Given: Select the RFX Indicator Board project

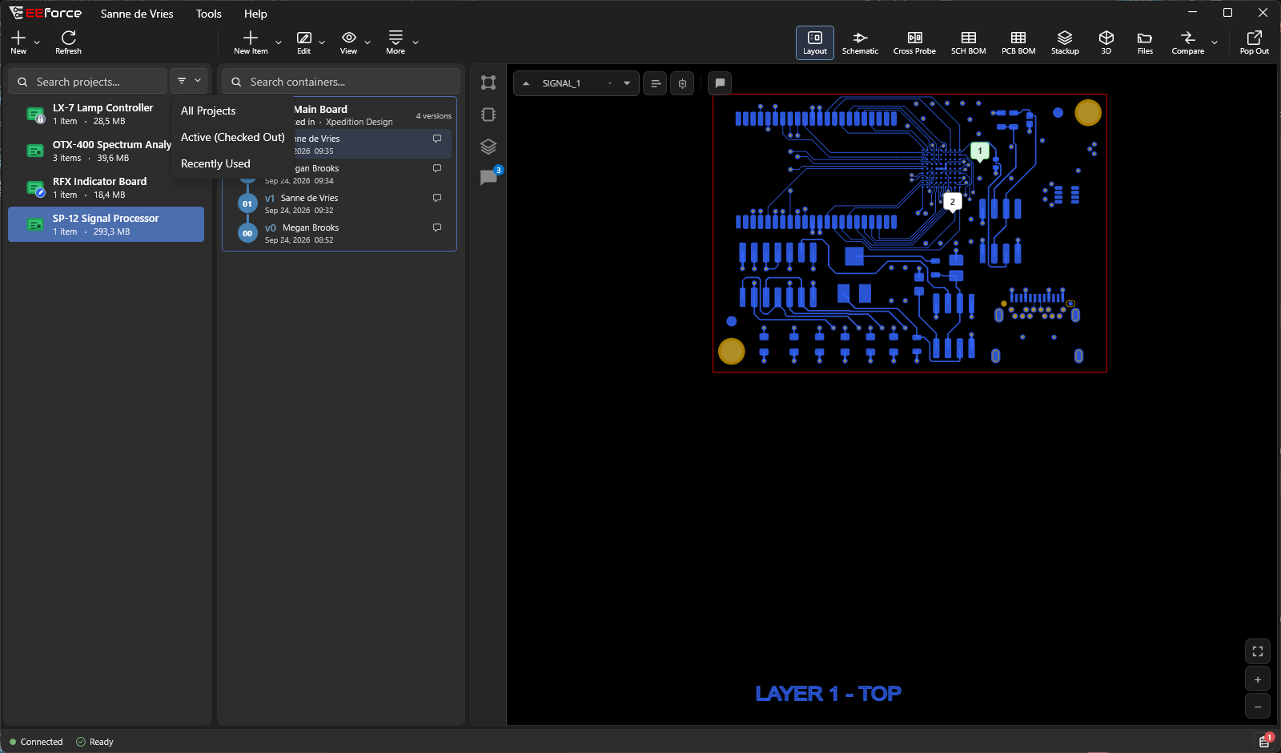Looking at the screenshot, I should pyautogui.click(x=106, y=187).
